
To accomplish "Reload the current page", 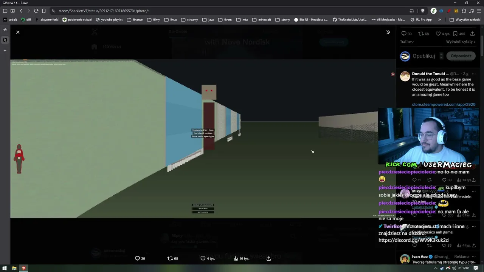I will [36, 11].
